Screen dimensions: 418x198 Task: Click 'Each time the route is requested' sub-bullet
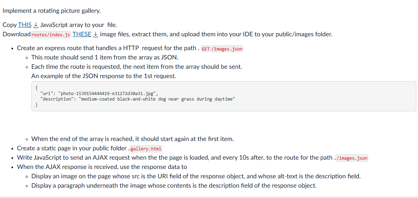pyautogui.click(x=137, y=67)
